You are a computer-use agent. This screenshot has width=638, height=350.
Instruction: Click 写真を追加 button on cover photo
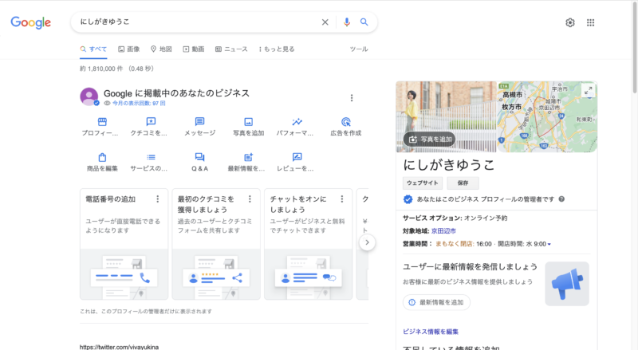point(430,140)
